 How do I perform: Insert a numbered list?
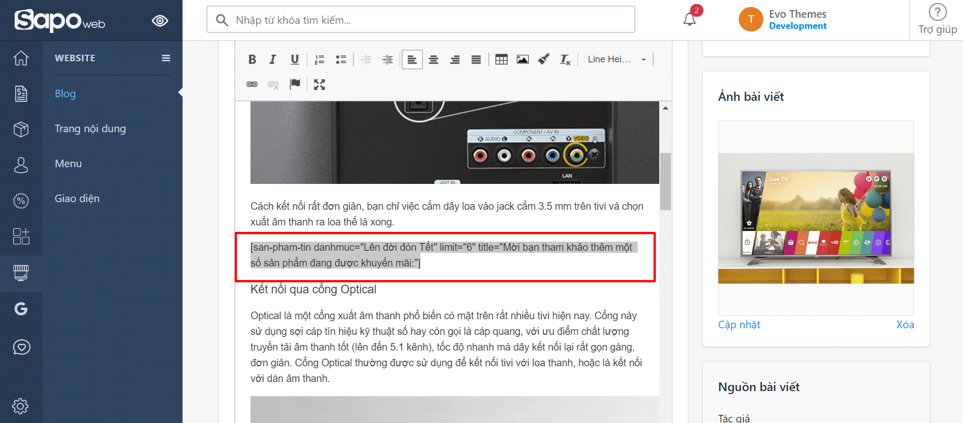pyautogui.click(x=319, y=59)
